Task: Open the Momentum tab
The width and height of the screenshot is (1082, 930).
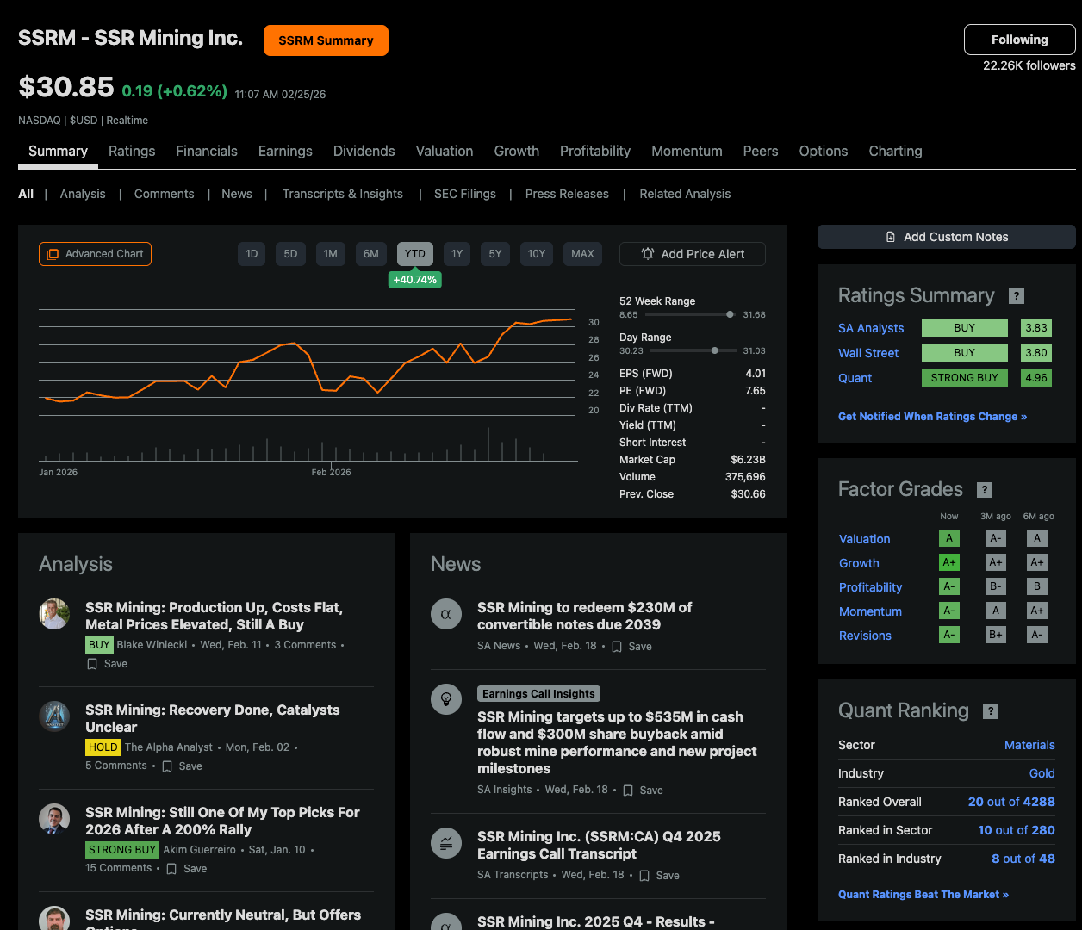Action: (x=687, y=151)
